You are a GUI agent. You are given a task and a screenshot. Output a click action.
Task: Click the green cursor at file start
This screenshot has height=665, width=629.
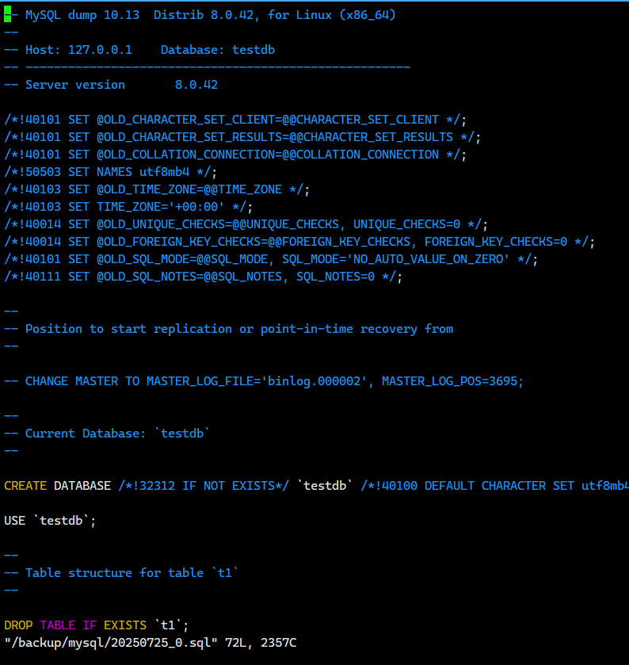(x=8, y=15)
